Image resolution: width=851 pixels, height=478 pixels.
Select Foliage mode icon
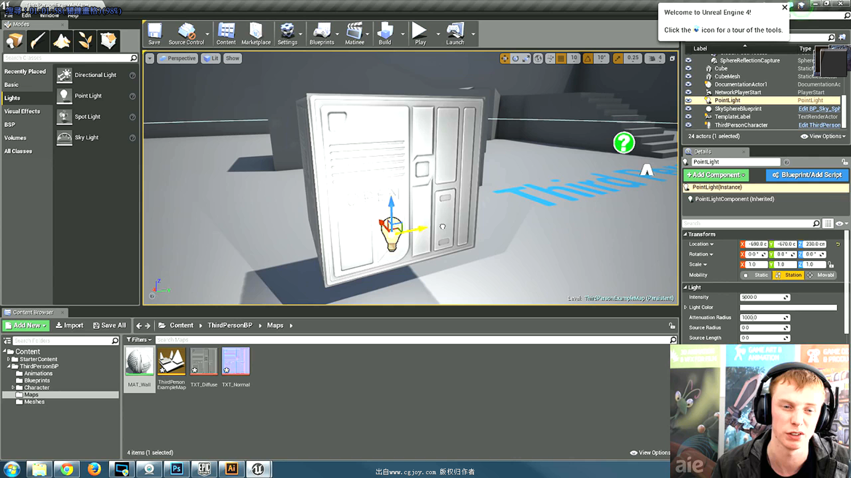(x=85, y=40)
